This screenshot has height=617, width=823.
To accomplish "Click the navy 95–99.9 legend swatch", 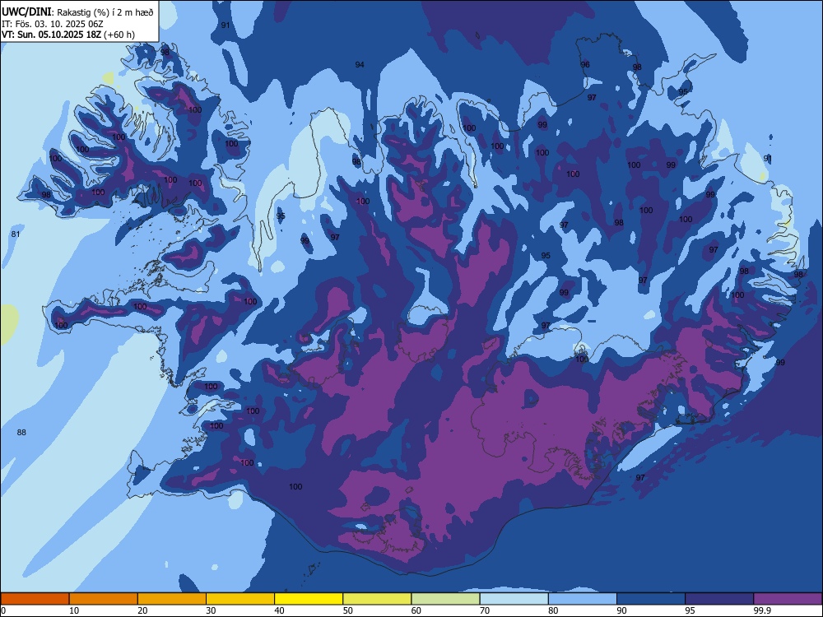I will click(719, 599).
